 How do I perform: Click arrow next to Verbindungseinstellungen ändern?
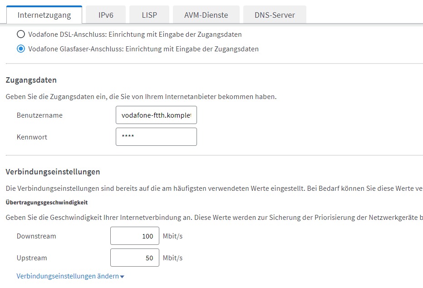122,277
